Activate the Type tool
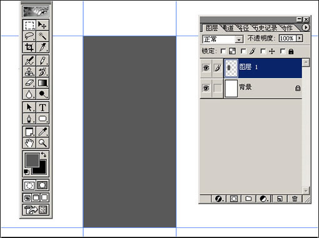The width and height of the screenshot is (319, 238). click(43, 107)
